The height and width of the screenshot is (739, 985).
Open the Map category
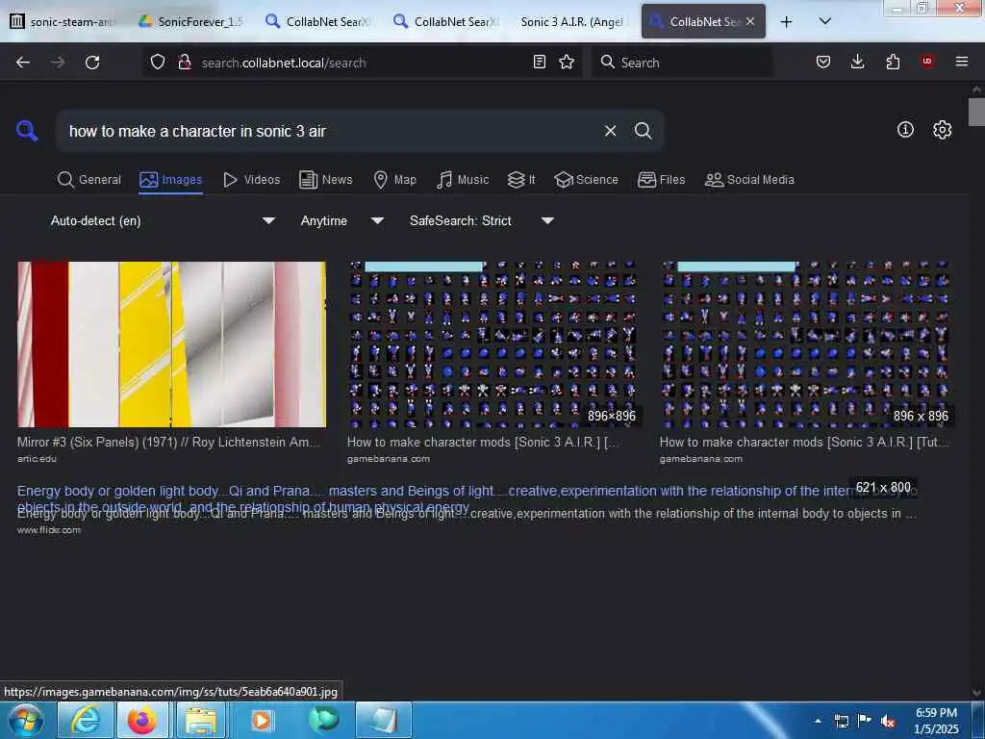pyautogui.click(x=395, y=180)
